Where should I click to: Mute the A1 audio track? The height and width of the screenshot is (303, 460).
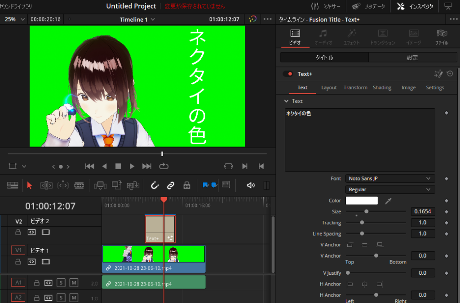pyautogui.click(x=74, y=283)
